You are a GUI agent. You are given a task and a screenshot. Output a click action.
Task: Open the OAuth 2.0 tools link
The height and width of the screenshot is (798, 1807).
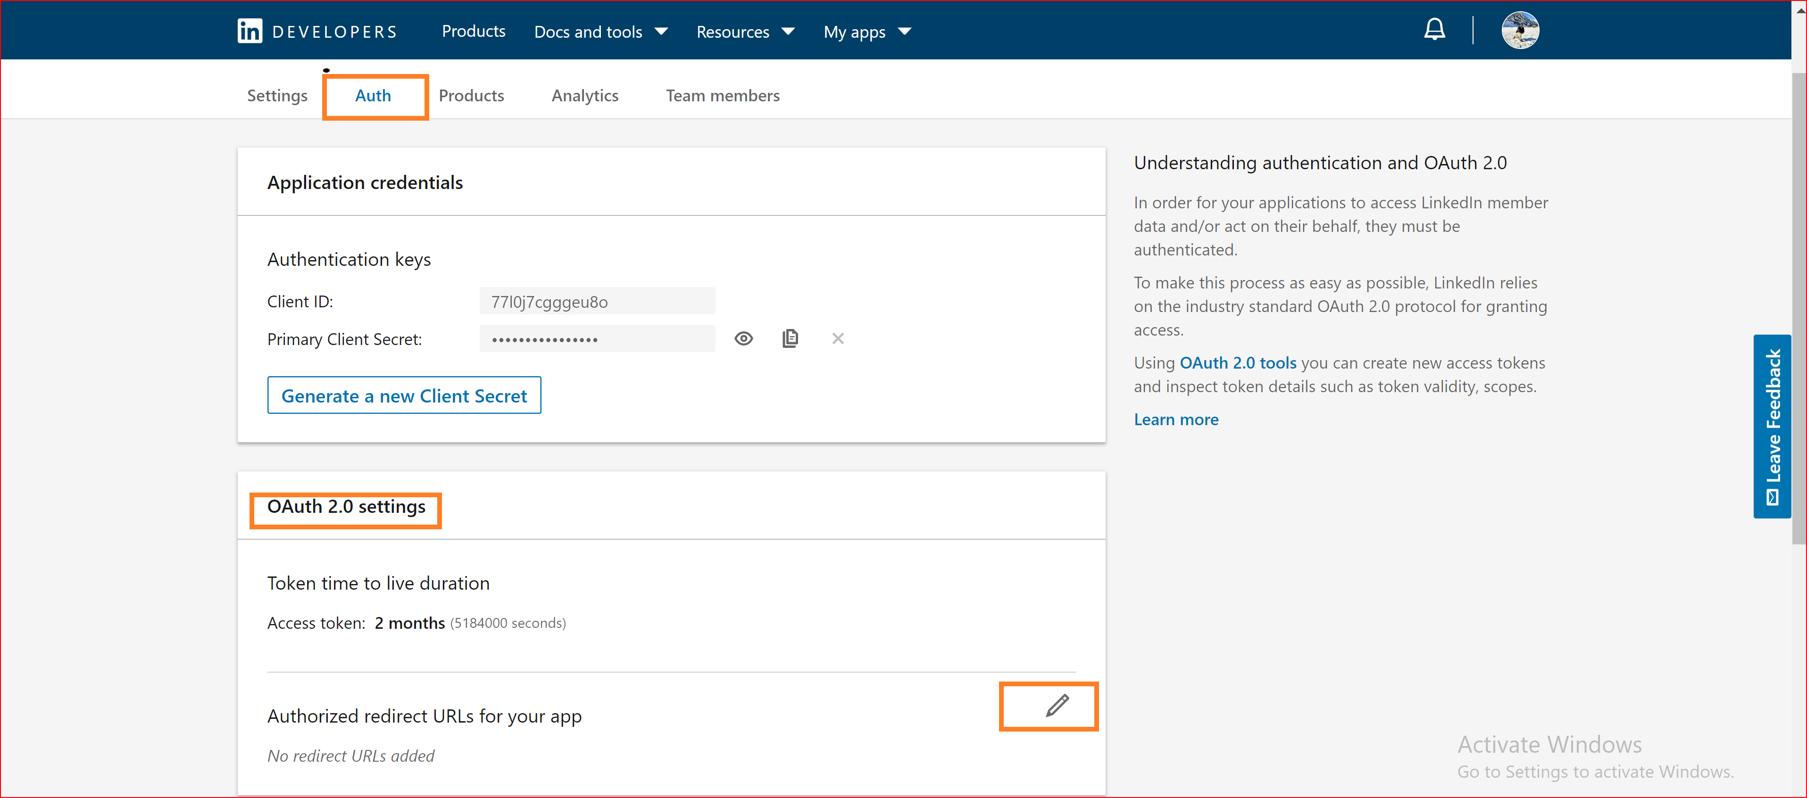coord(1237,362)
